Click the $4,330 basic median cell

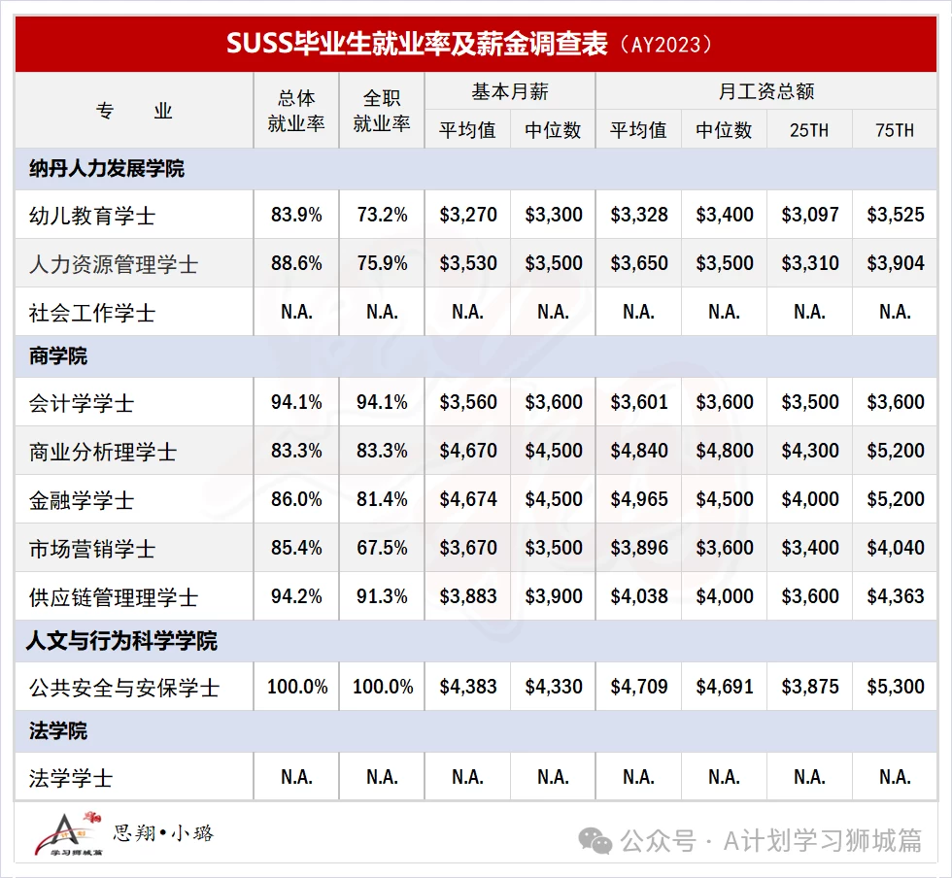pos(553,687)
